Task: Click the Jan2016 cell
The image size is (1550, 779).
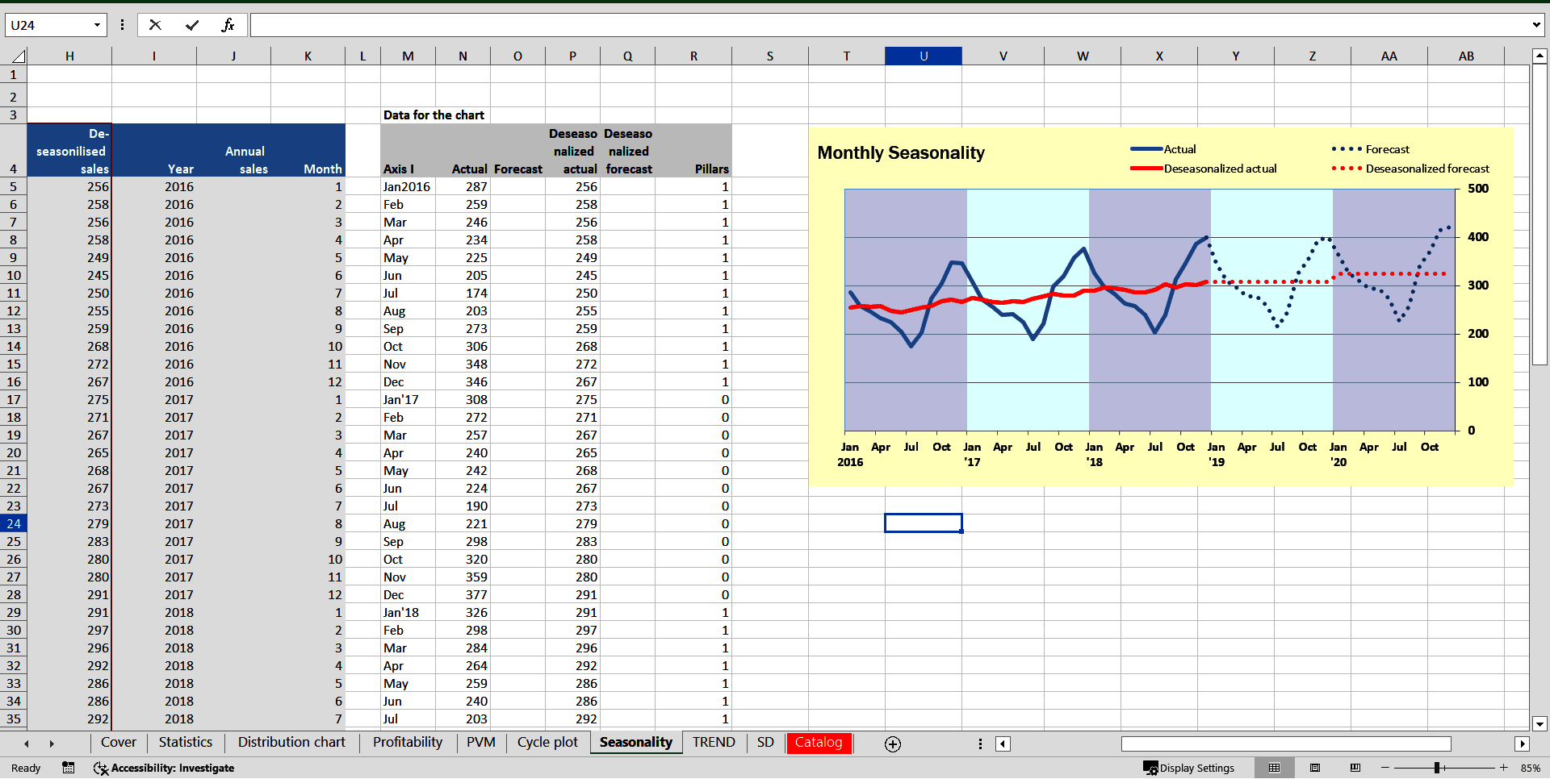Action: (408, 186)
